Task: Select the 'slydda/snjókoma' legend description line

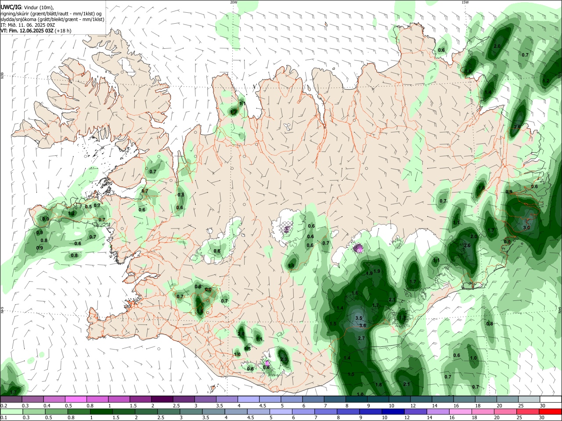Action: click(x=52, y=19)
